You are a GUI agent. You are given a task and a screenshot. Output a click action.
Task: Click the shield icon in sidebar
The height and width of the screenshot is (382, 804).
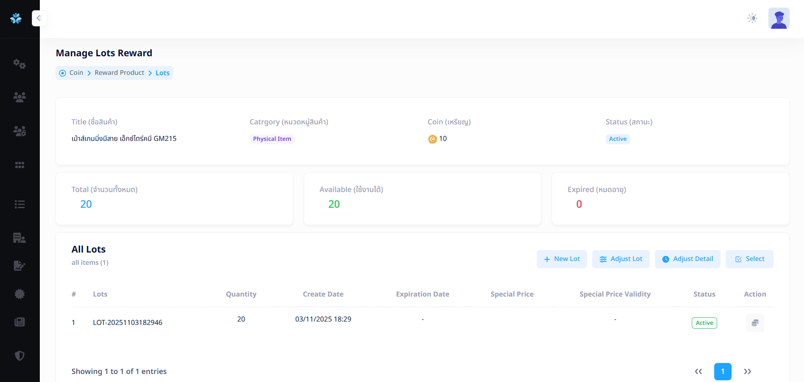click(x=19, y=356)
